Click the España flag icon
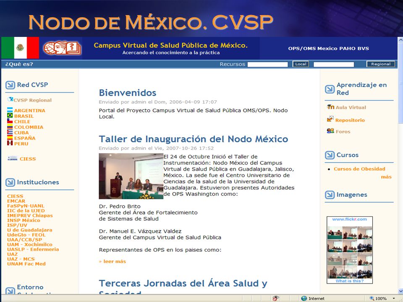The width and height of the screenshot is (403, 302). (10, 138)
